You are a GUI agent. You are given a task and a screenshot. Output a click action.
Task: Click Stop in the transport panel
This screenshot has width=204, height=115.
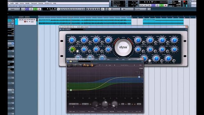tap(157, 5)
